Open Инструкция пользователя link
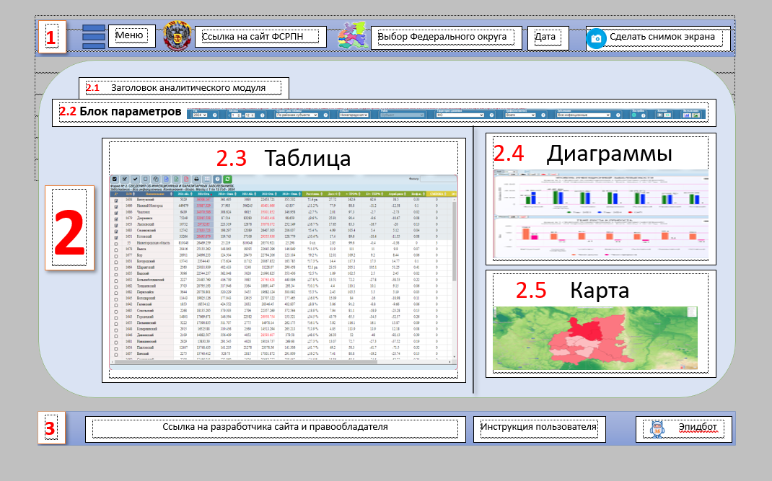 pos(539,428)
